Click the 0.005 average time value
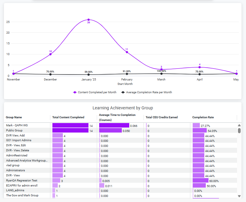Image resolution: width=246 pixels, height=202 pixels. pos(106,181)
